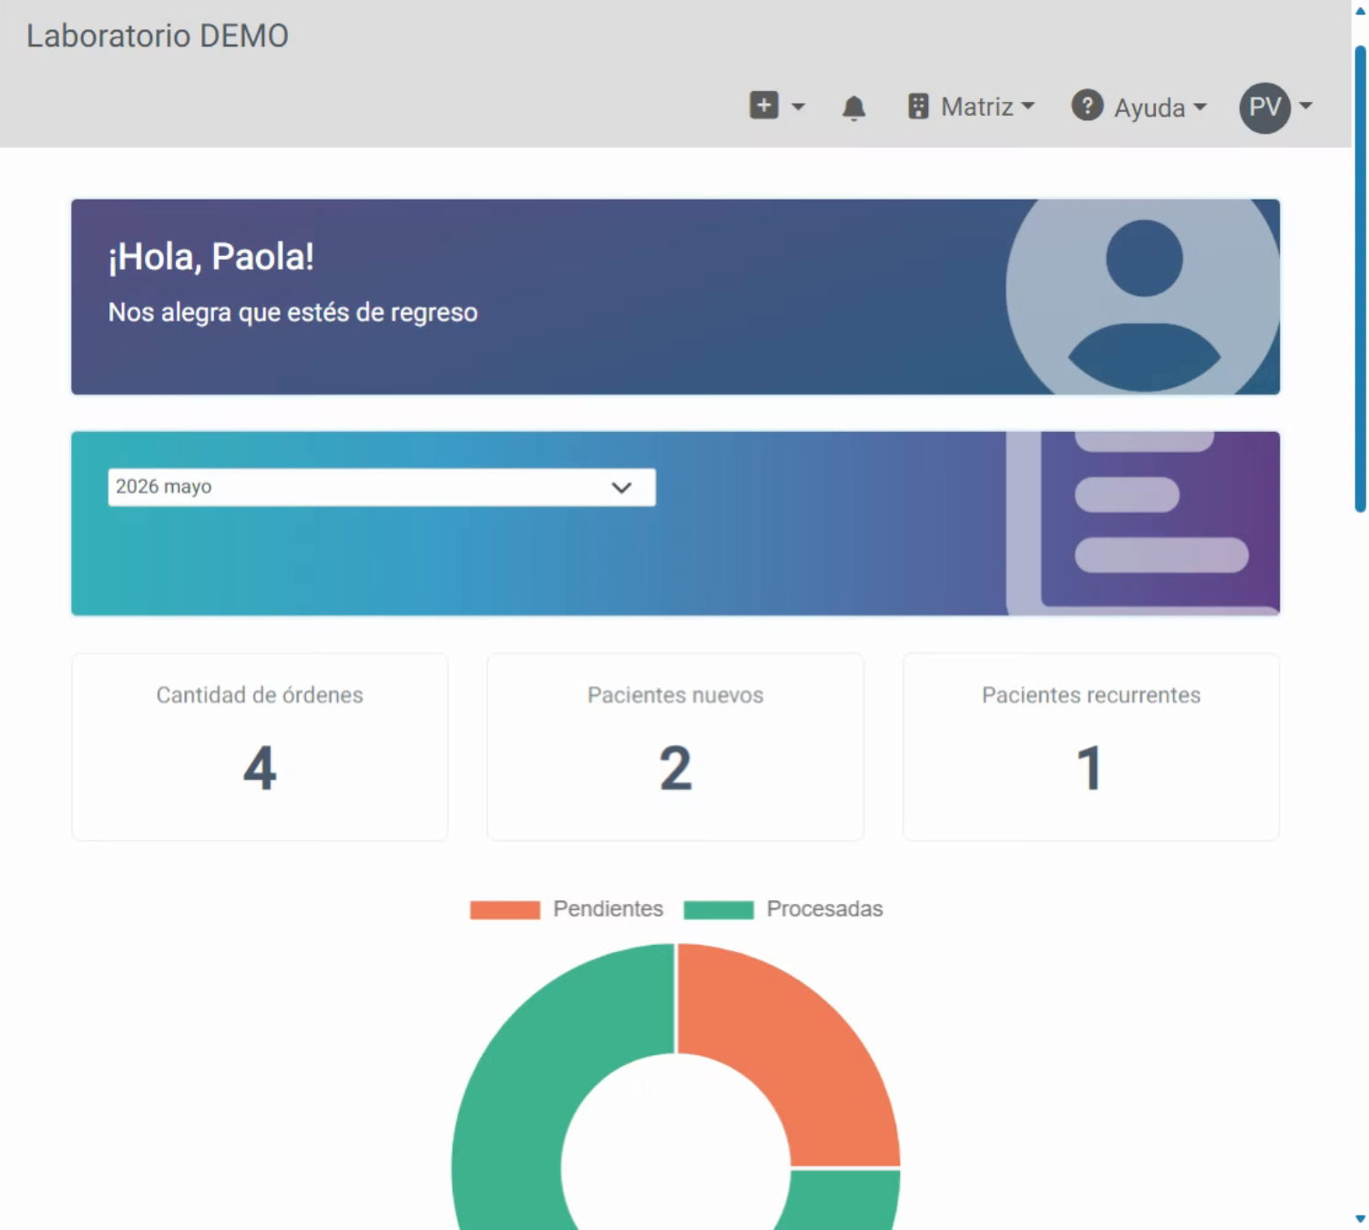Expand the user account menu caret

tap(1306, 106)
